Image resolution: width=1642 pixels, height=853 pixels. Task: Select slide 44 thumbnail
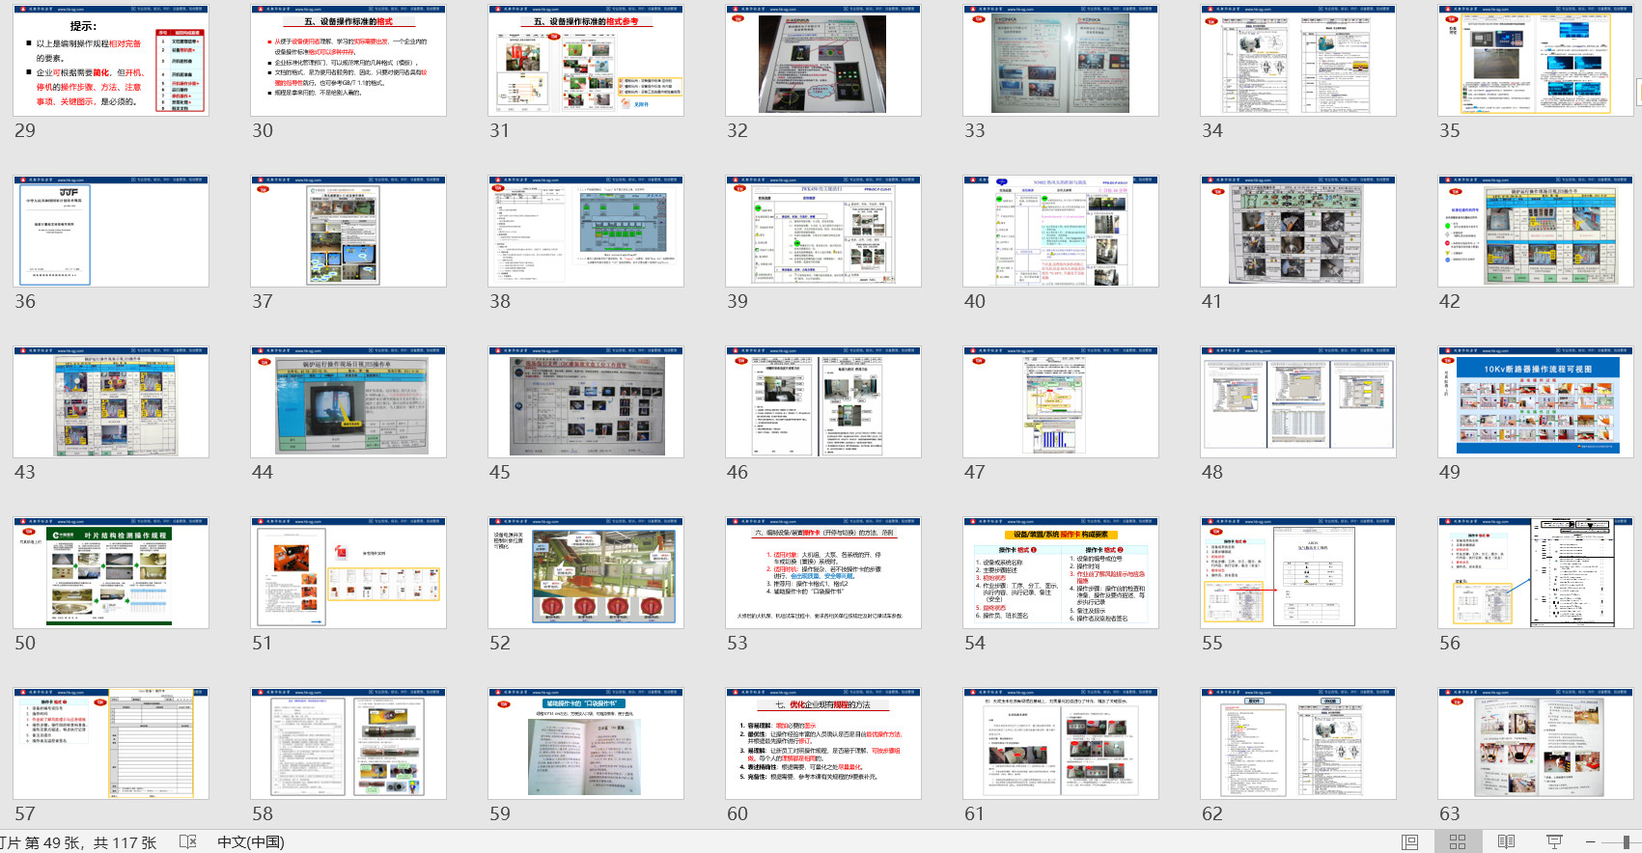pyautogui.click(x=348, y=401)
